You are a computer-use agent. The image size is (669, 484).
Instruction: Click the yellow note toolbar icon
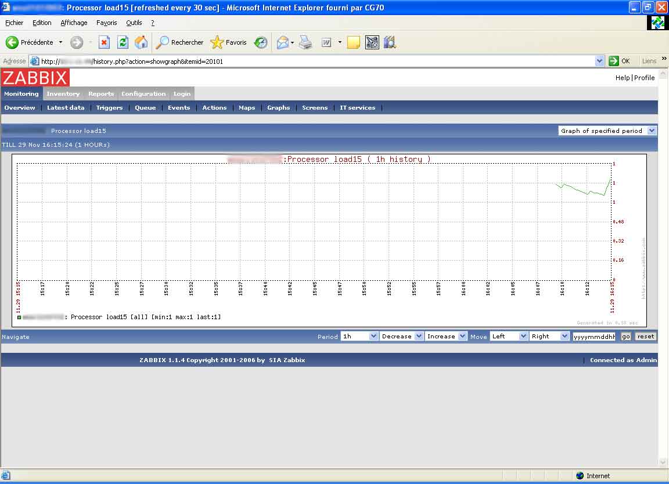(x=353, y=42)
